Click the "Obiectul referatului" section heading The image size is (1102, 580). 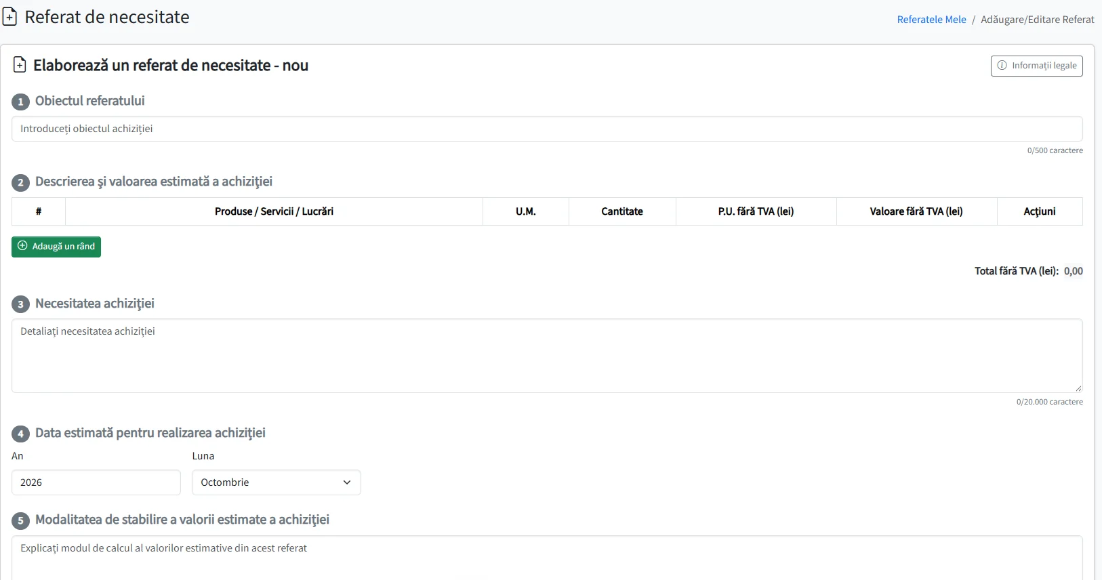90,101
